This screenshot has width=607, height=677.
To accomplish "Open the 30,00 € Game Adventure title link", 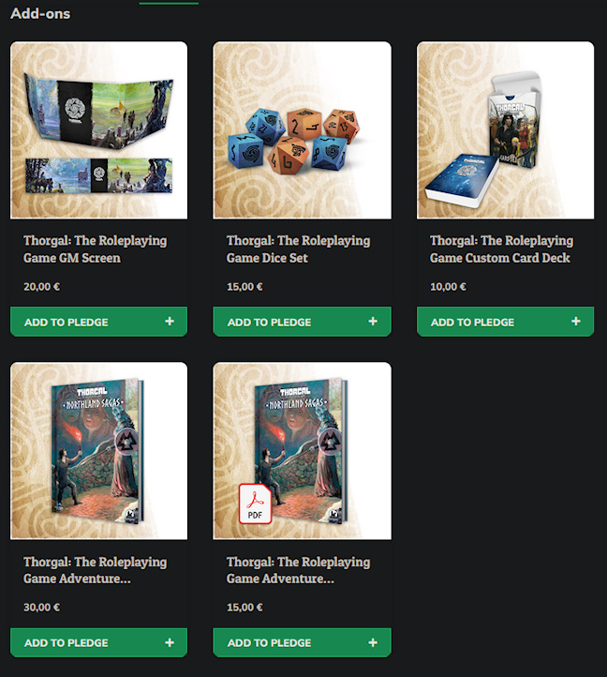I will point(95,570).
